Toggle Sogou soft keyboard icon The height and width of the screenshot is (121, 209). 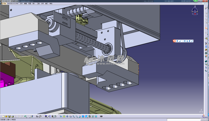[x=185, y=41]
